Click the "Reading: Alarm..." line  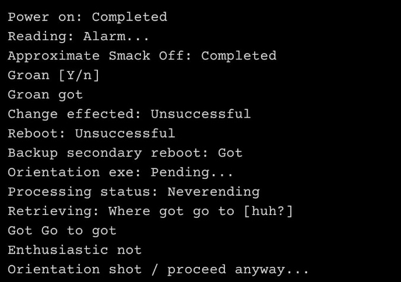[x=78, y=36]
